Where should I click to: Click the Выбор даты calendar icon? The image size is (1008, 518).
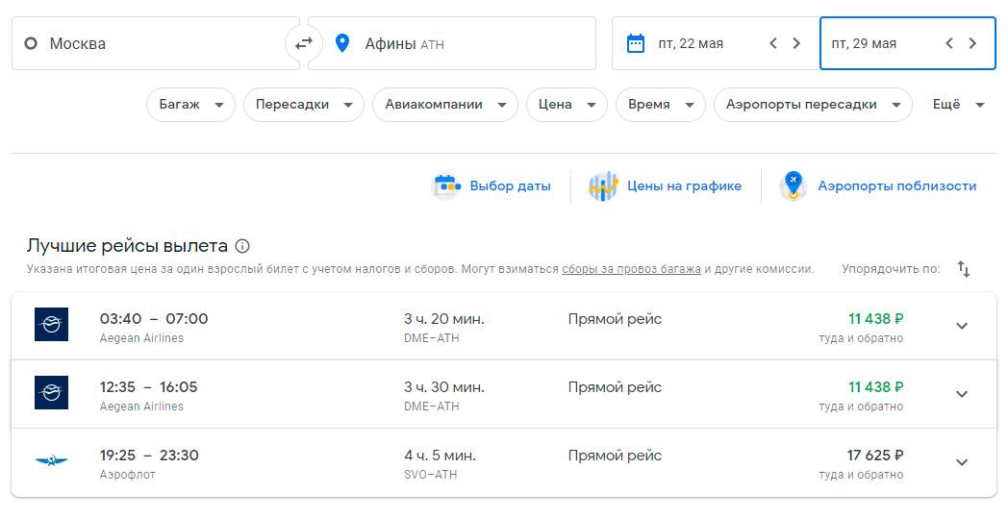pyautogui.click(x=446, y=186)
